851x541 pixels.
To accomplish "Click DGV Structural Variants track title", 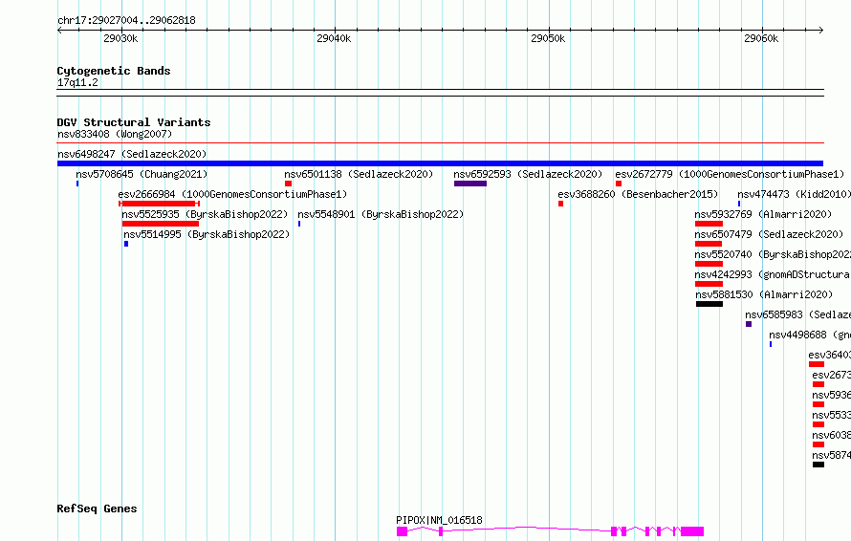I will (134, 122).
